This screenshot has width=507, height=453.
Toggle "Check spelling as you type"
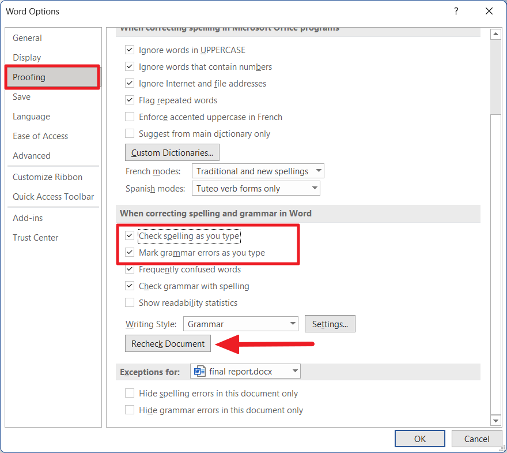(130, 235)
